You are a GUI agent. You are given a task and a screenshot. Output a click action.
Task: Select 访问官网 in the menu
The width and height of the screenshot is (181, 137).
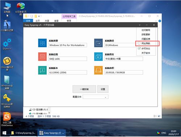click(x=146, y=30)
